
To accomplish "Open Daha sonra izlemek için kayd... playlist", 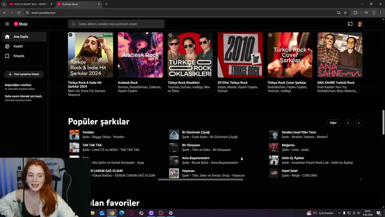I will point(24,98).
